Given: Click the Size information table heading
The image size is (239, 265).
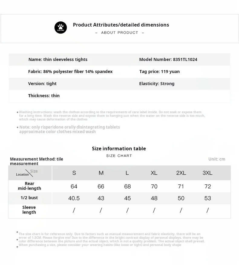Looking at the screenshot, I should coord(119,148).
